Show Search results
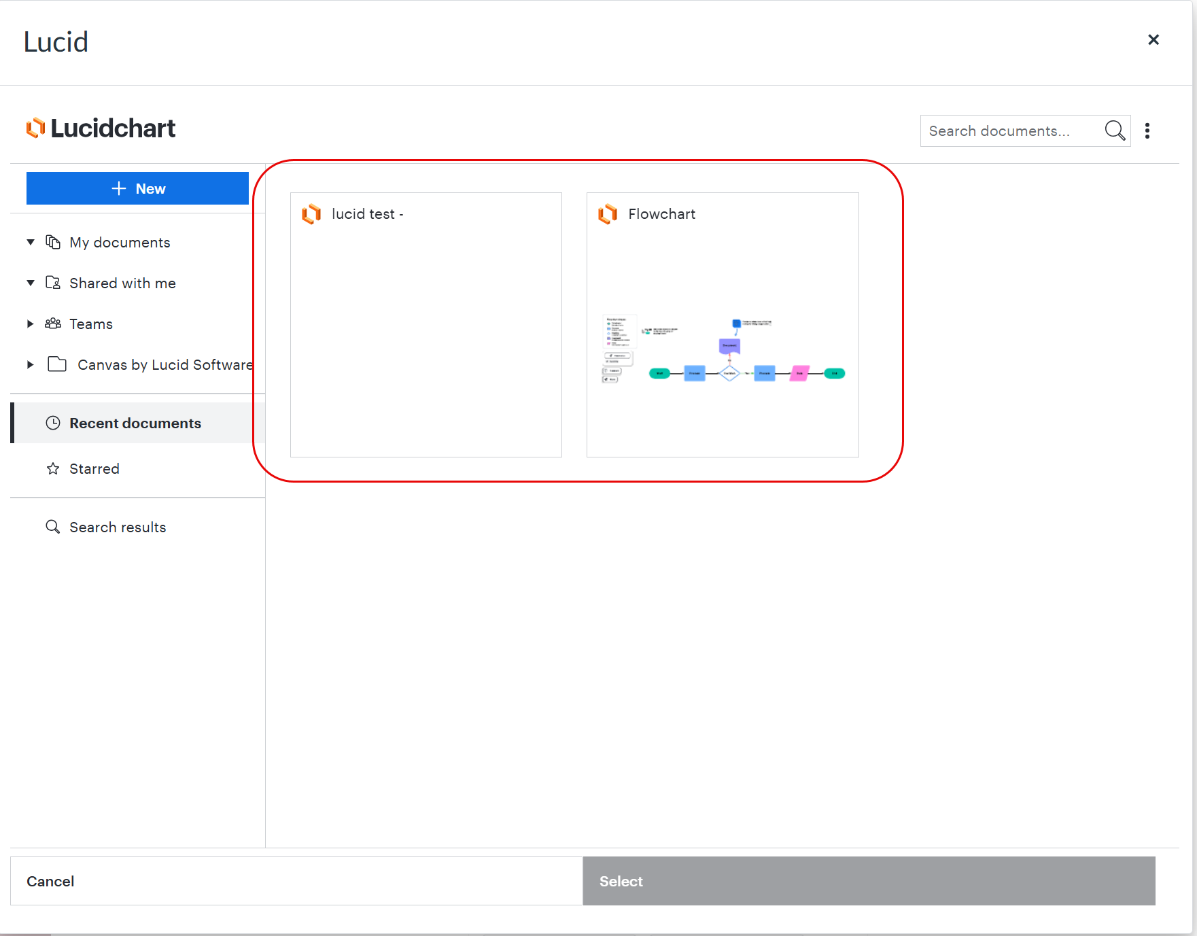Viewport: 1197px width, 936px height. click(x=118, y=527)
